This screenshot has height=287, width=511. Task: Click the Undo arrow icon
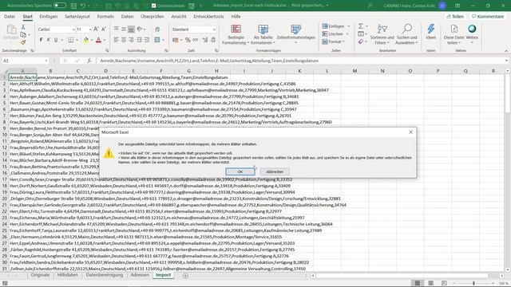(x=83, y=6)
